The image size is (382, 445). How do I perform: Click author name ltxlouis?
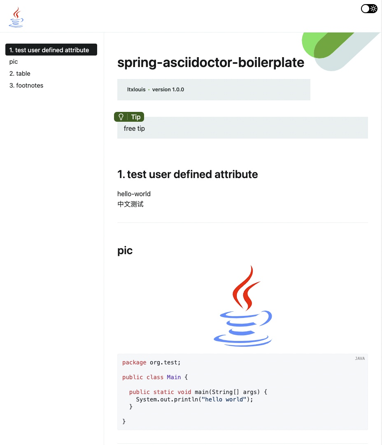pos(136,89)
